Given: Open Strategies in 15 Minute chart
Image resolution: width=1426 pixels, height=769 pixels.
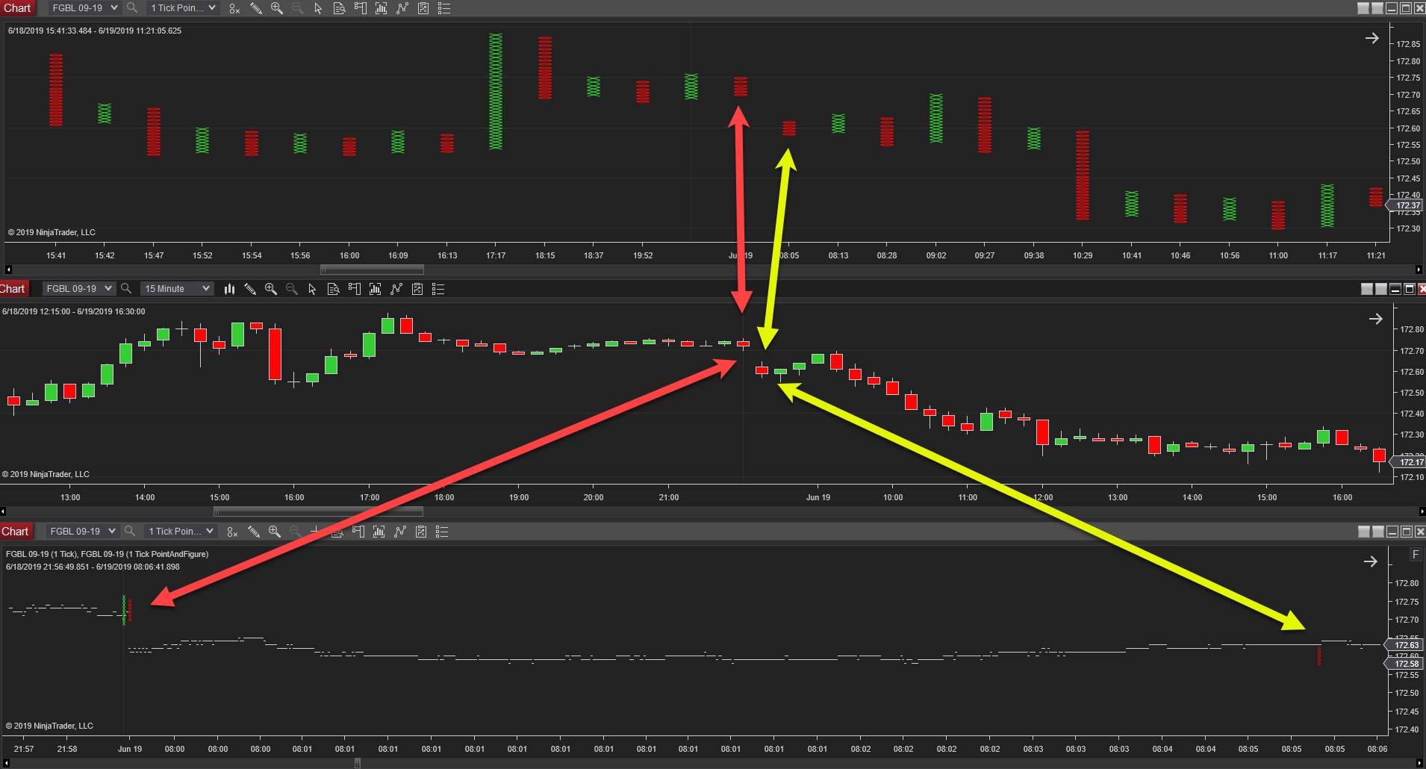Looking at the screenshot, I should coord(417,289).
